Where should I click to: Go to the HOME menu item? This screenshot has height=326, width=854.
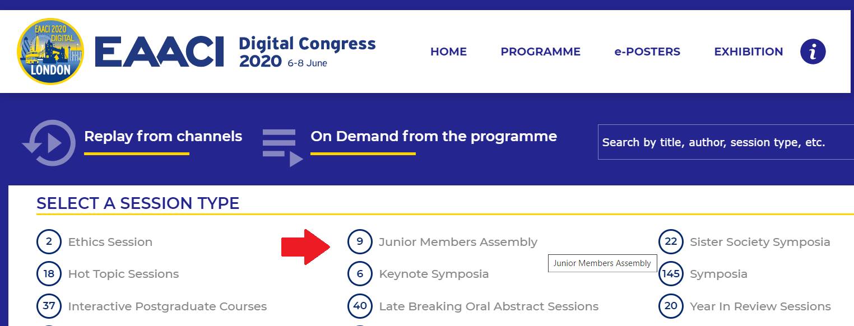point(448,52)
